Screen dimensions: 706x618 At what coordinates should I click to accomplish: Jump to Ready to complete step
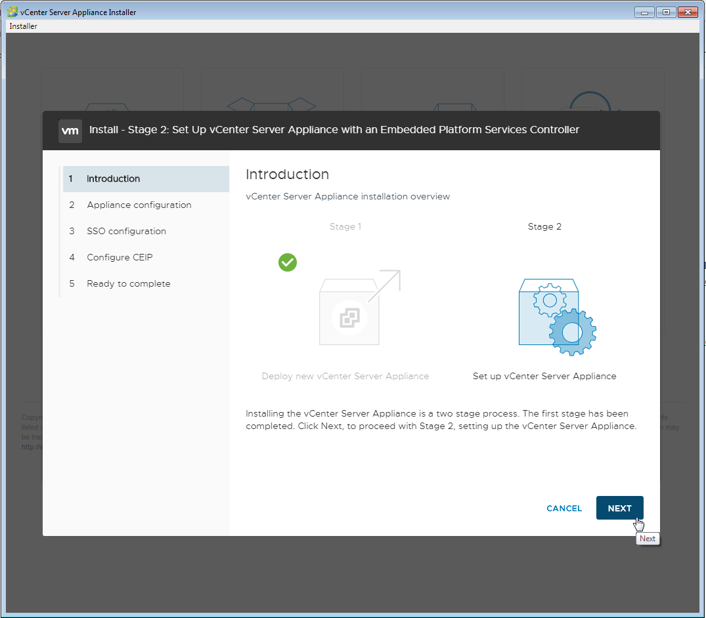(x=128, y=284)
